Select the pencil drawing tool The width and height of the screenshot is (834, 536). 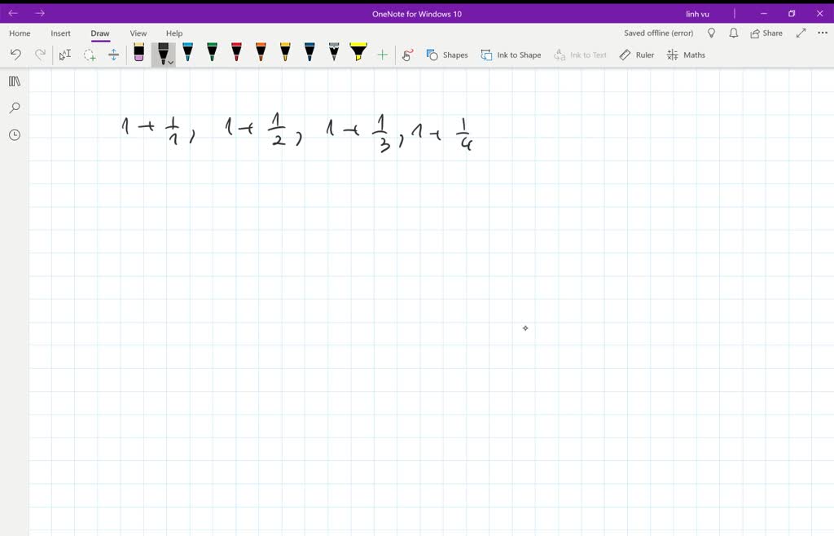[333, 54]
